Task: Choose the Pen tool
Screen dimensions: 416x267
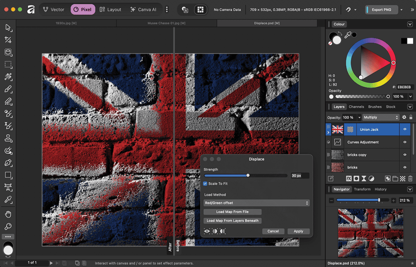Action: coord(8,163)
